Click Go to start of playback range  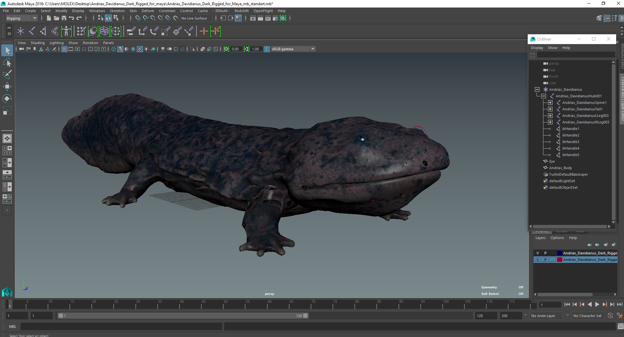567,304
